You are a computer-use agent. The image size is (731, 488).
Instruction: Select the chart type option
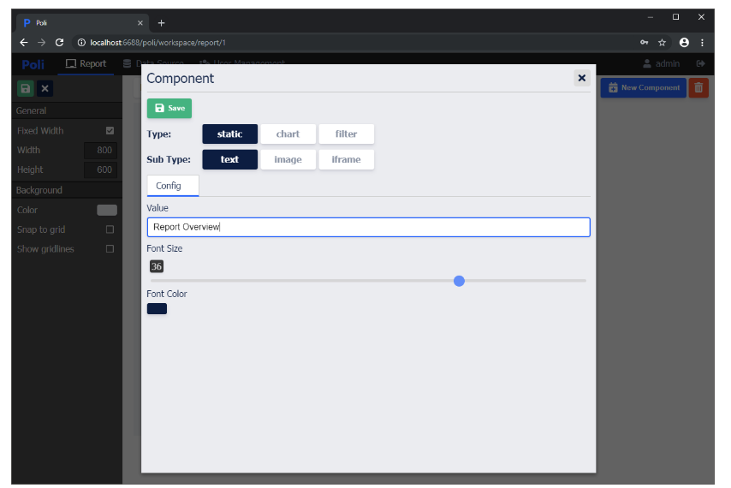[x=288, y=134]
